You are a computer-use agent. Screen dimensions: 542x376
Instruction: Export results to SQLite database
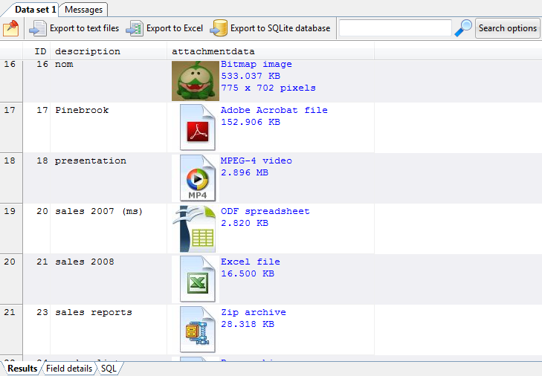[x=271, y=28]
